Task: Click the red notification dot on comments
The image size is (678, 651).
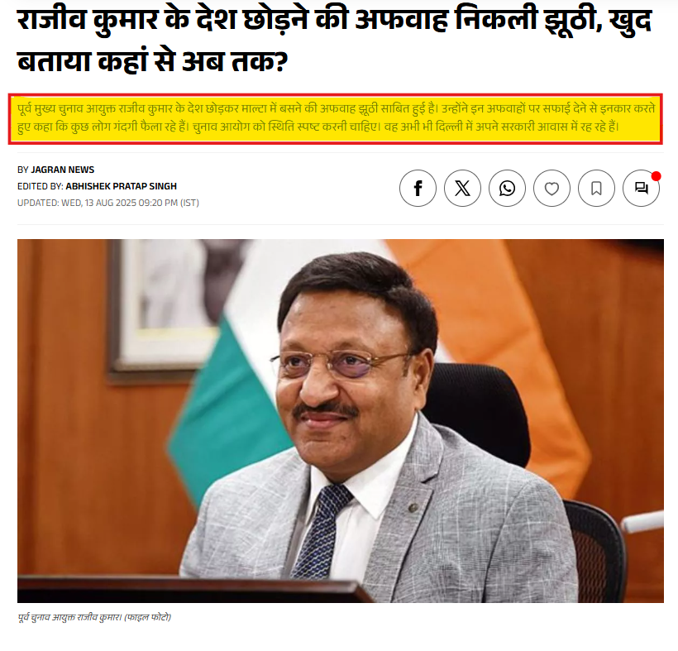Action: [656, 176]
